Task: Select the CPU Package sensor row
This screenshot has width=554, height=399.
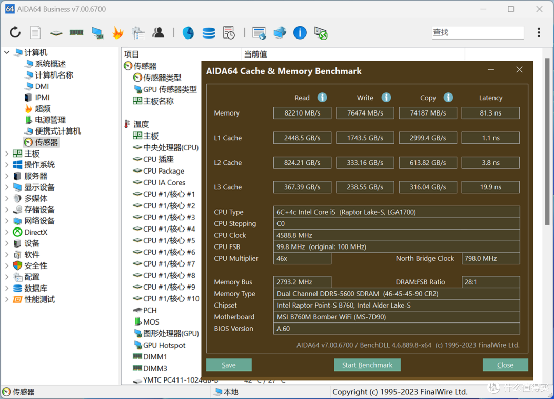Action: (x=164, y=171)
